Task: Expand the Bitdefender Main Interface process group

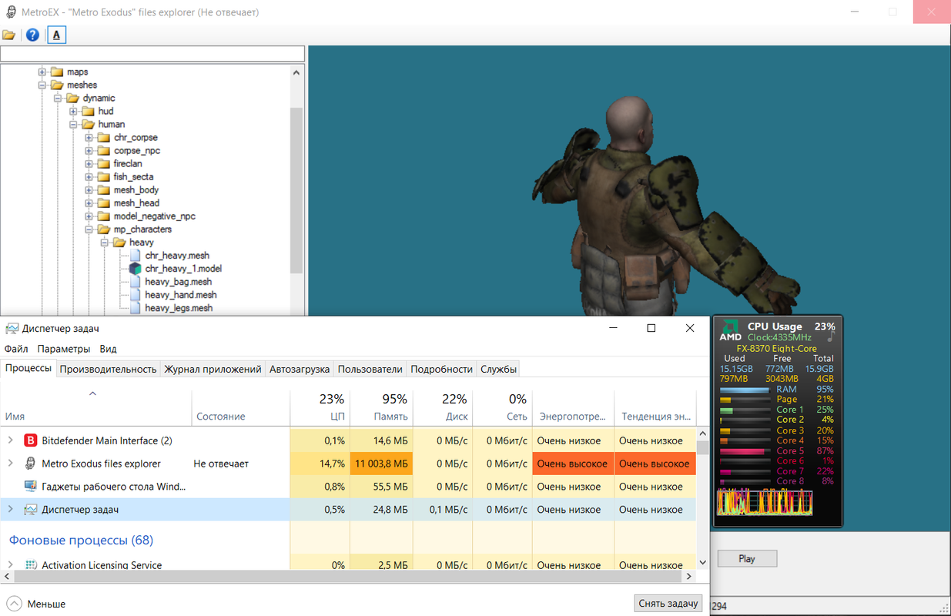Action: [10, 440]
